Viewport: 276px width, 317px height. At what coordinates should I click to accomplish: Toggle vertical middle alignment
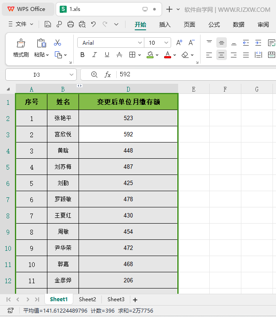[221, 43]
